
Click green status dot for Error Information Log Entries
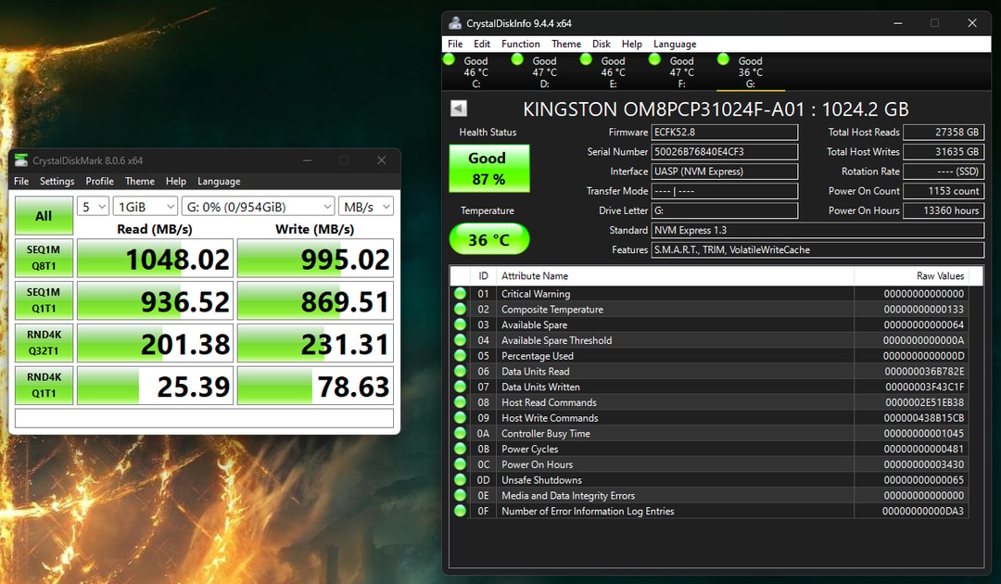(461, 511)
